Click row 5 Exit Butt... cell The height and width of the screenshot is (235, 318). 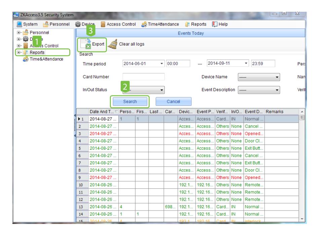pyautogui.click(x=254, y=148)
